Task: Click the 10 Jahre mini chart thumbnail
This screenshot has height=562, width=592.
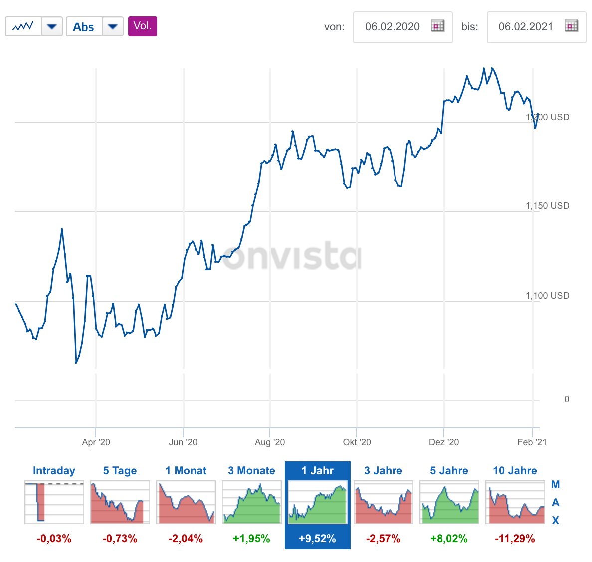Action: tap(515, 502)
